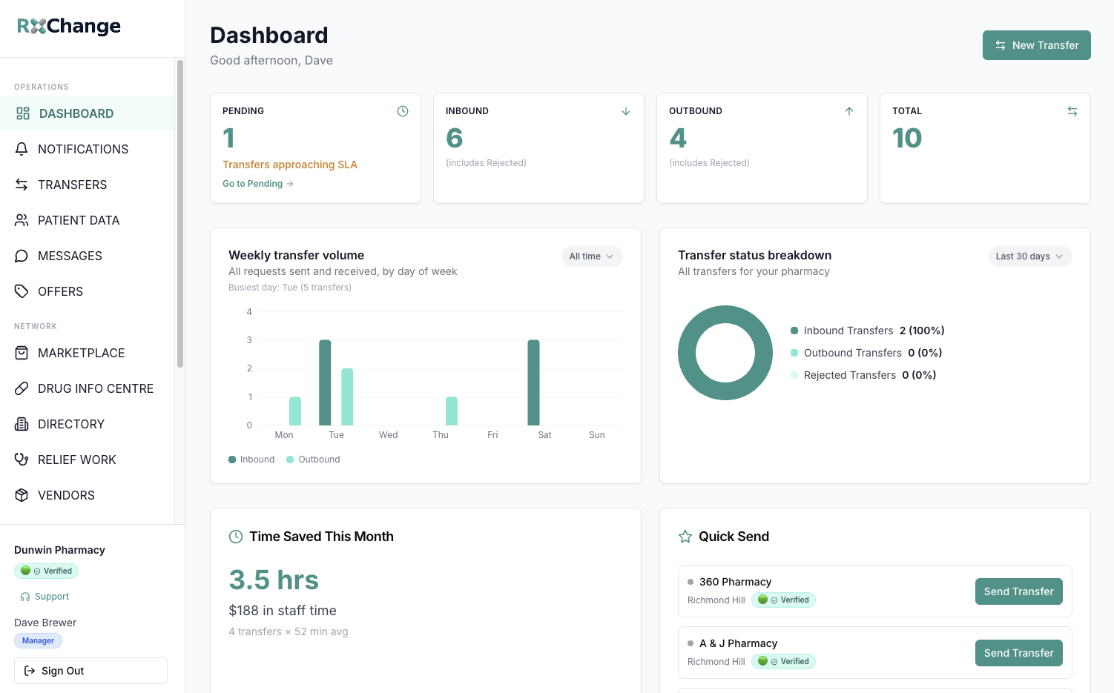Click the Verified badge under Dunwin Pharmacy

tap(46, 571)
